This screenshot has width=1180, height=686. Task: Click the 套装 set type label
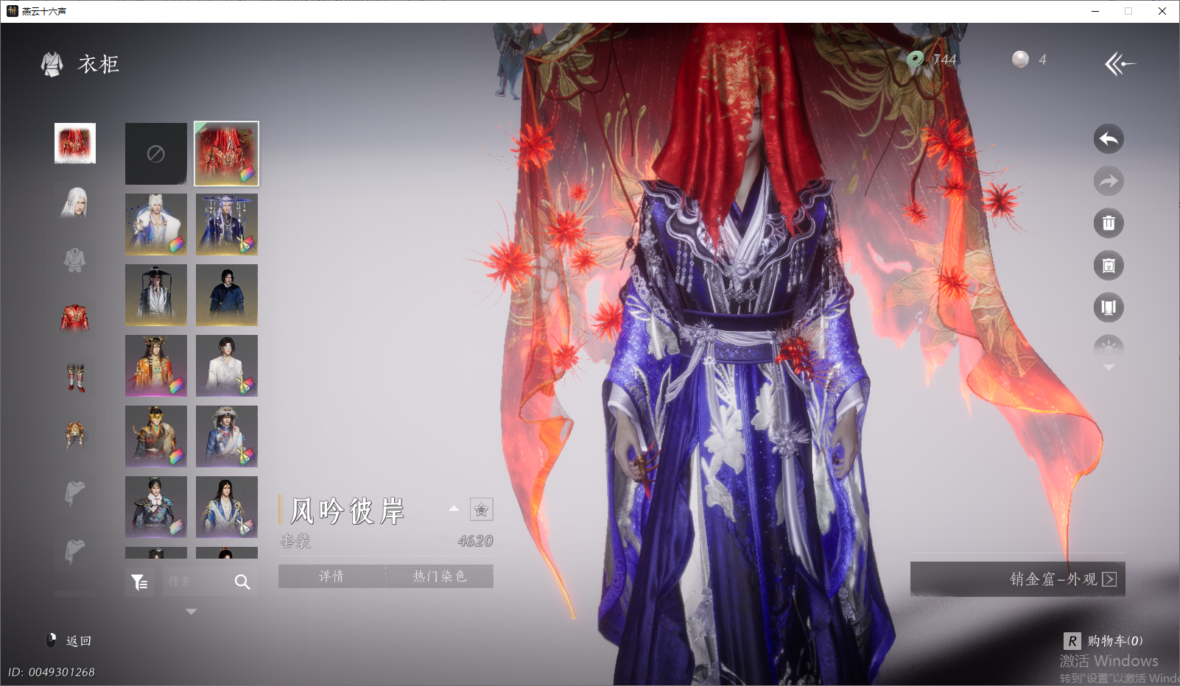296,542
